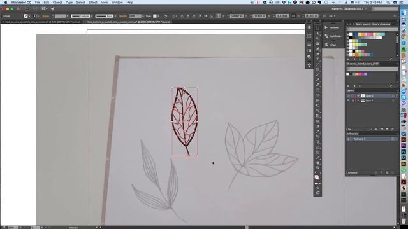Toggle visibility of Layer 1
Screen dimensions: 408x229
pyautogui.click(x=349, y=96)
